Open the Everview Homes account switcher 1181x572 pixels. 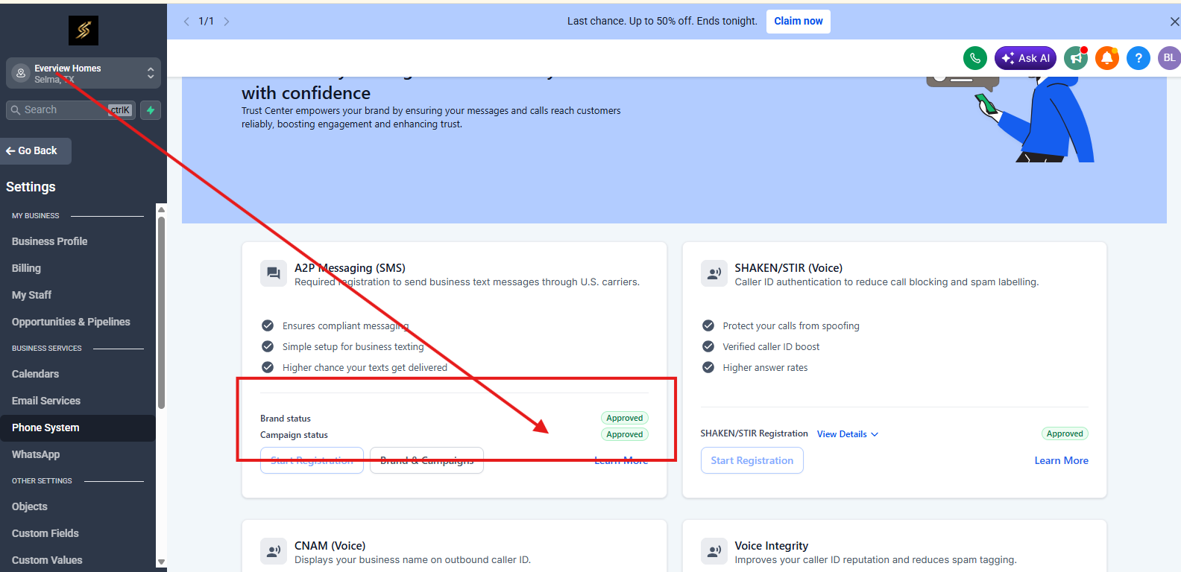84,73
